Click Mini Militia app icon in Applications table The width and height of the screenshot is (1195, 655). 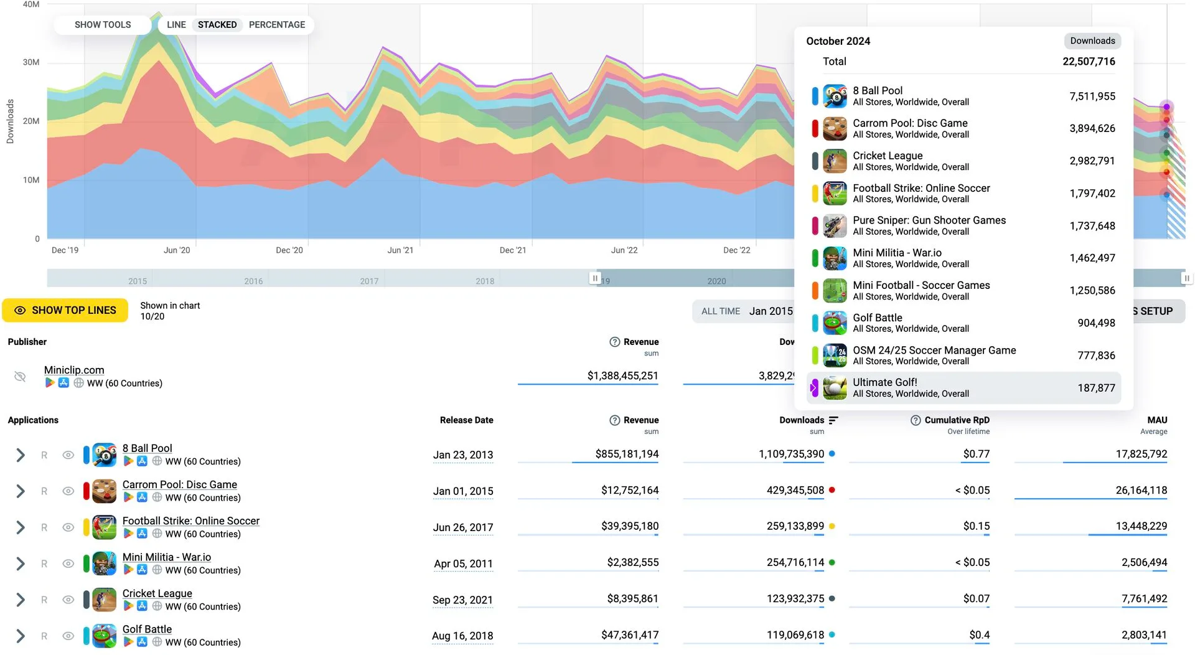coord(105,563)
